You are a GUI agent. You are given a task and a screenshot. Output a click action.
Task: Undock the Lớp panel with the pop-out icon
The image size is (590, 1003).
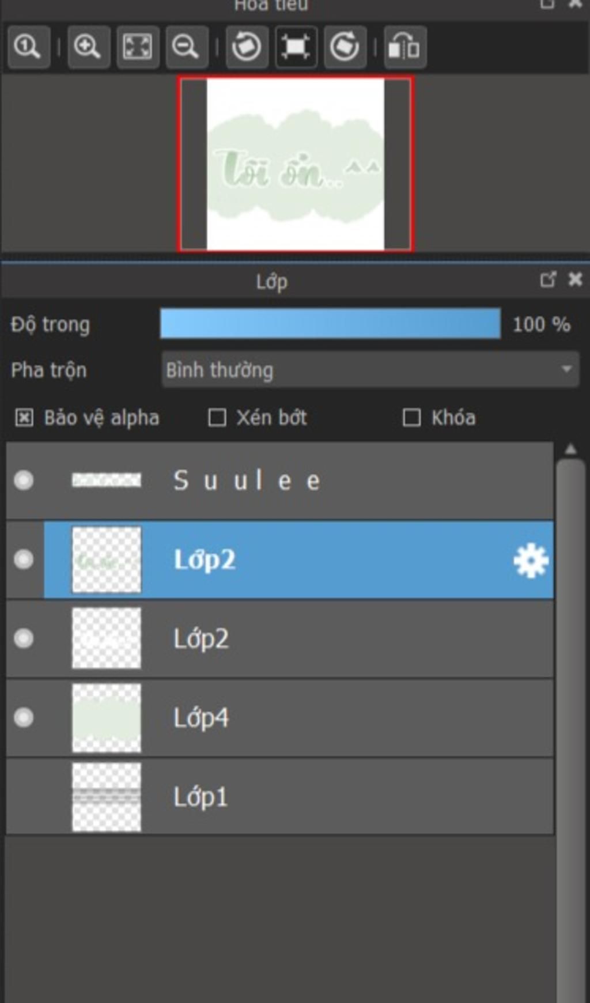(x=548, y=279)
